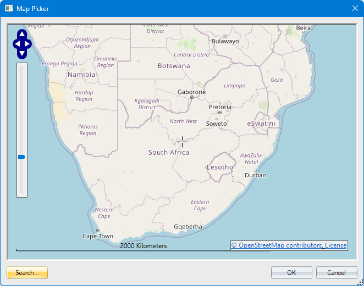This screenshot has width=364, height=286.
Task: Click the Lesotho label on the map
Action: [x=220, y=167]
